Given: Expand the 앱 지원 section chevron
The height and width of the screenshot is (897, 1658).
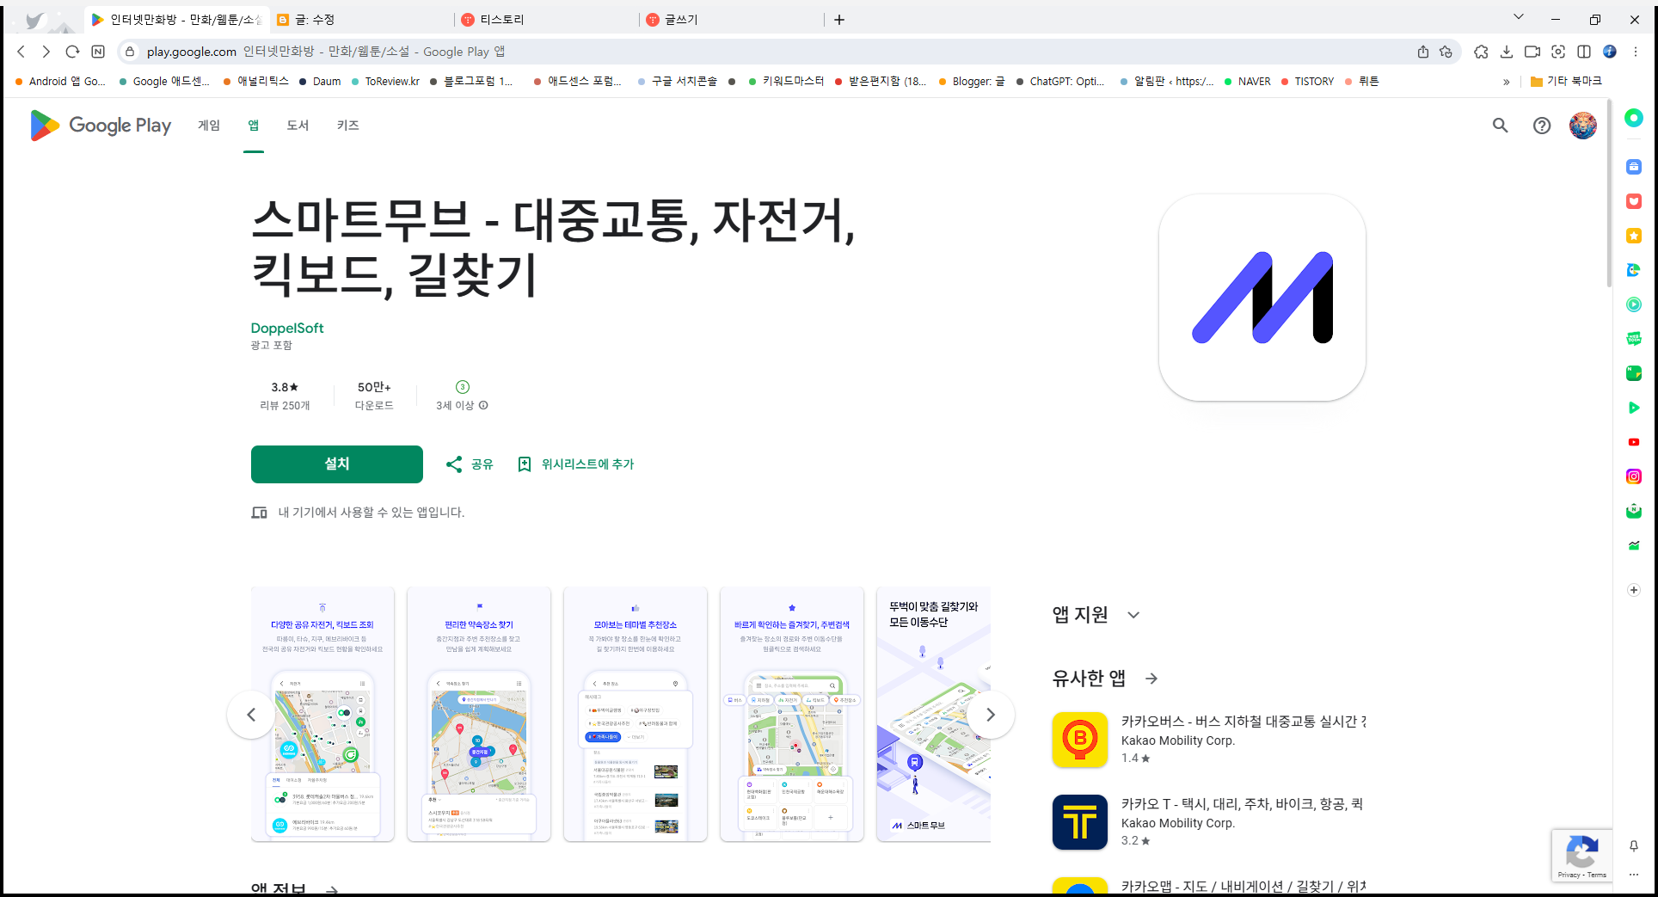Looking at the screenshot, I should tap(1133, 615).
